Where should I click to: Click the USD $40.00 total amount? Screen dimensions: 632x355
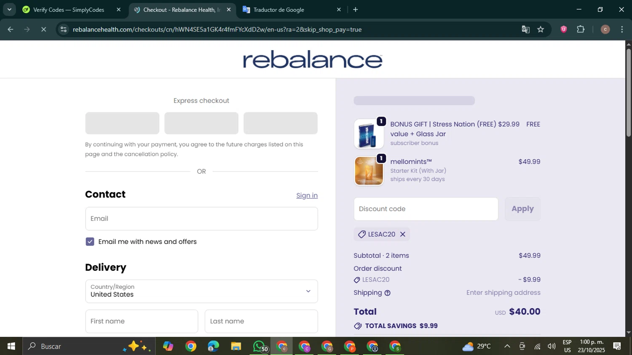517,312
